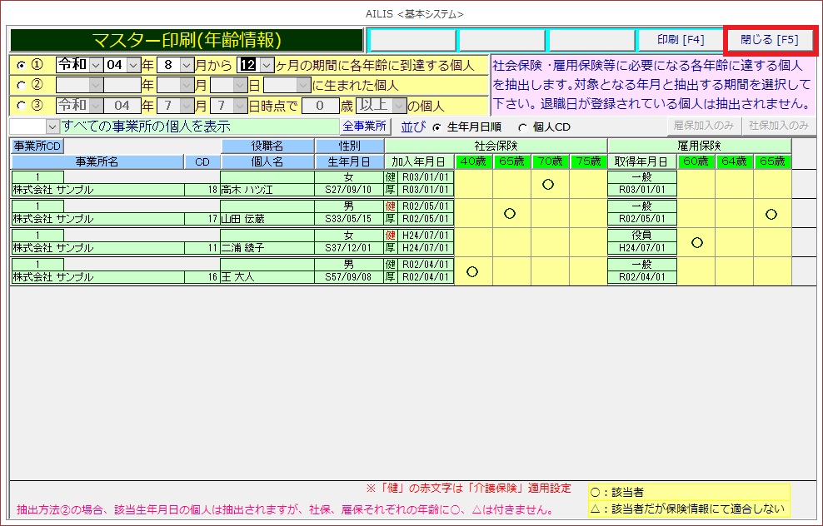Choose radio option ② for birth date
Image resolution: width=823 pixels, height=526 pixels.
tap(22, 85)
